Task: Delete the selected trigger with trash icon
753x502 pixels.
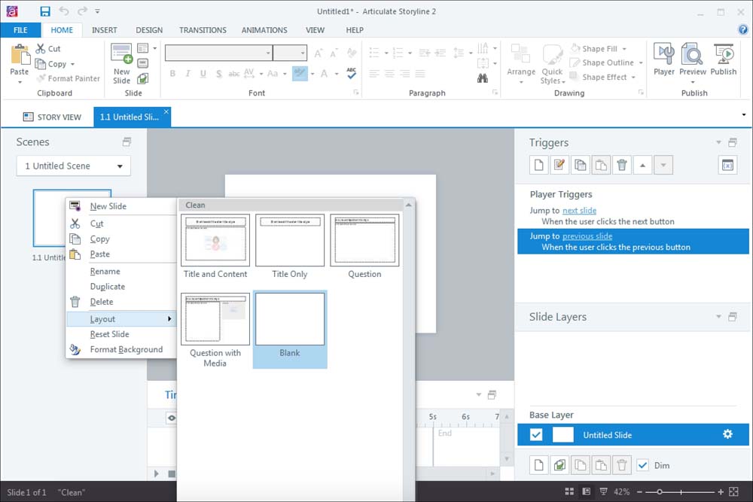Action: 622,165
